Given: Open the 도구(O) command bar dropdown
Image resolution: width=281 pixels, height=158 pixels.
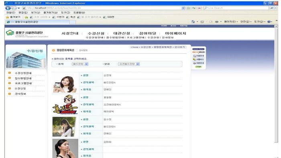Looking at the screenshot, I should click(260, 22).
